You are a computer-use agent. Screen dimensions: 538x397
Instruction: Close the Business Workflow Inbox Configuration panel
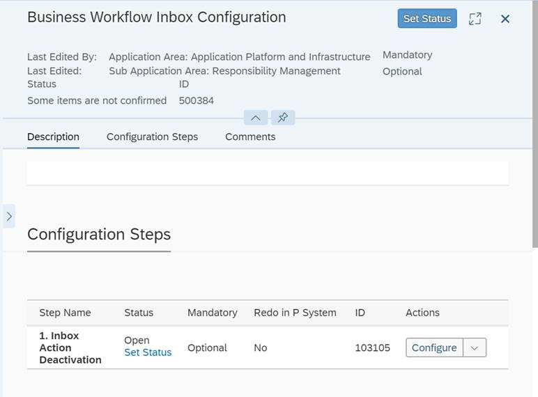(x=505, y=19)
